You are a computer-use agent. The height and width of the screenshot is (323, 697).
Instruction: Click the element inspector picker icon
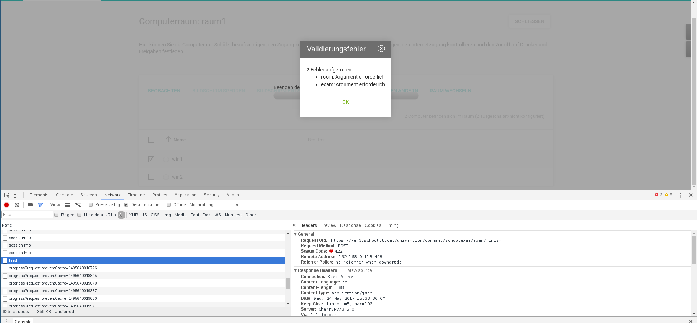pos(7,195)
